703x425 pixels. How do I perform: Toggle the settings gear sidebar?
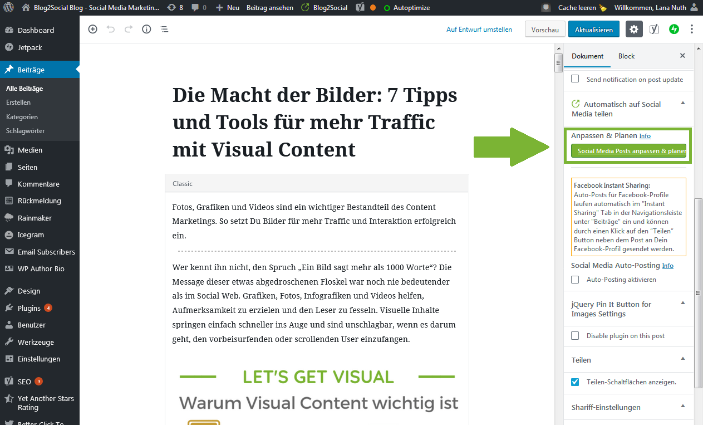tap(635, 30)
